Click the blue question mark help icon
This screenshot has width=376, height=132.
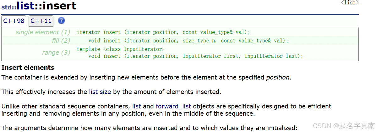(61, 21)
